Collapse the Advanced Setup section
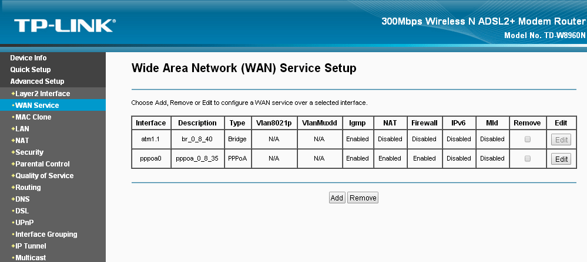587x262 pixels. [x=37, y=81]
